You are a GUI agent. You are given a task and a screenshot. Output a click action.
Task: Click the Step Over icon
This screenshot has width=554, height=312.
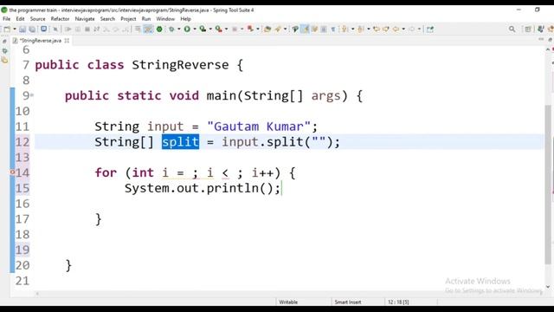tap(115, 29)
